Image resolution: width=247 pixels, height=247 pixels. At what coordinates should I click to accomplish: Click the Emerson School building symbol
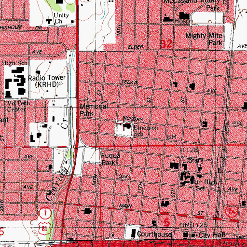128,126
